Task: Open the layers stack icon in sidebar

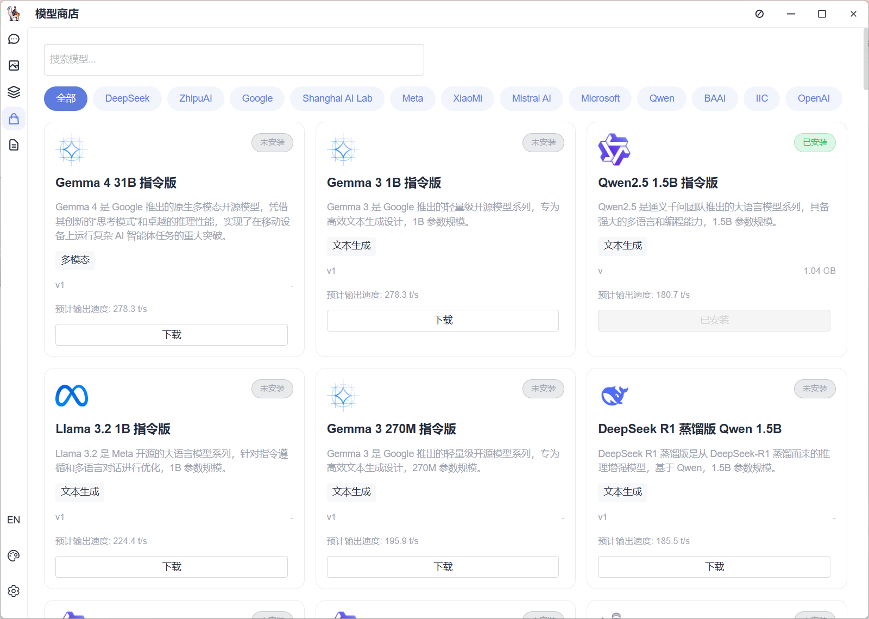Action: [x=14, y=92]
